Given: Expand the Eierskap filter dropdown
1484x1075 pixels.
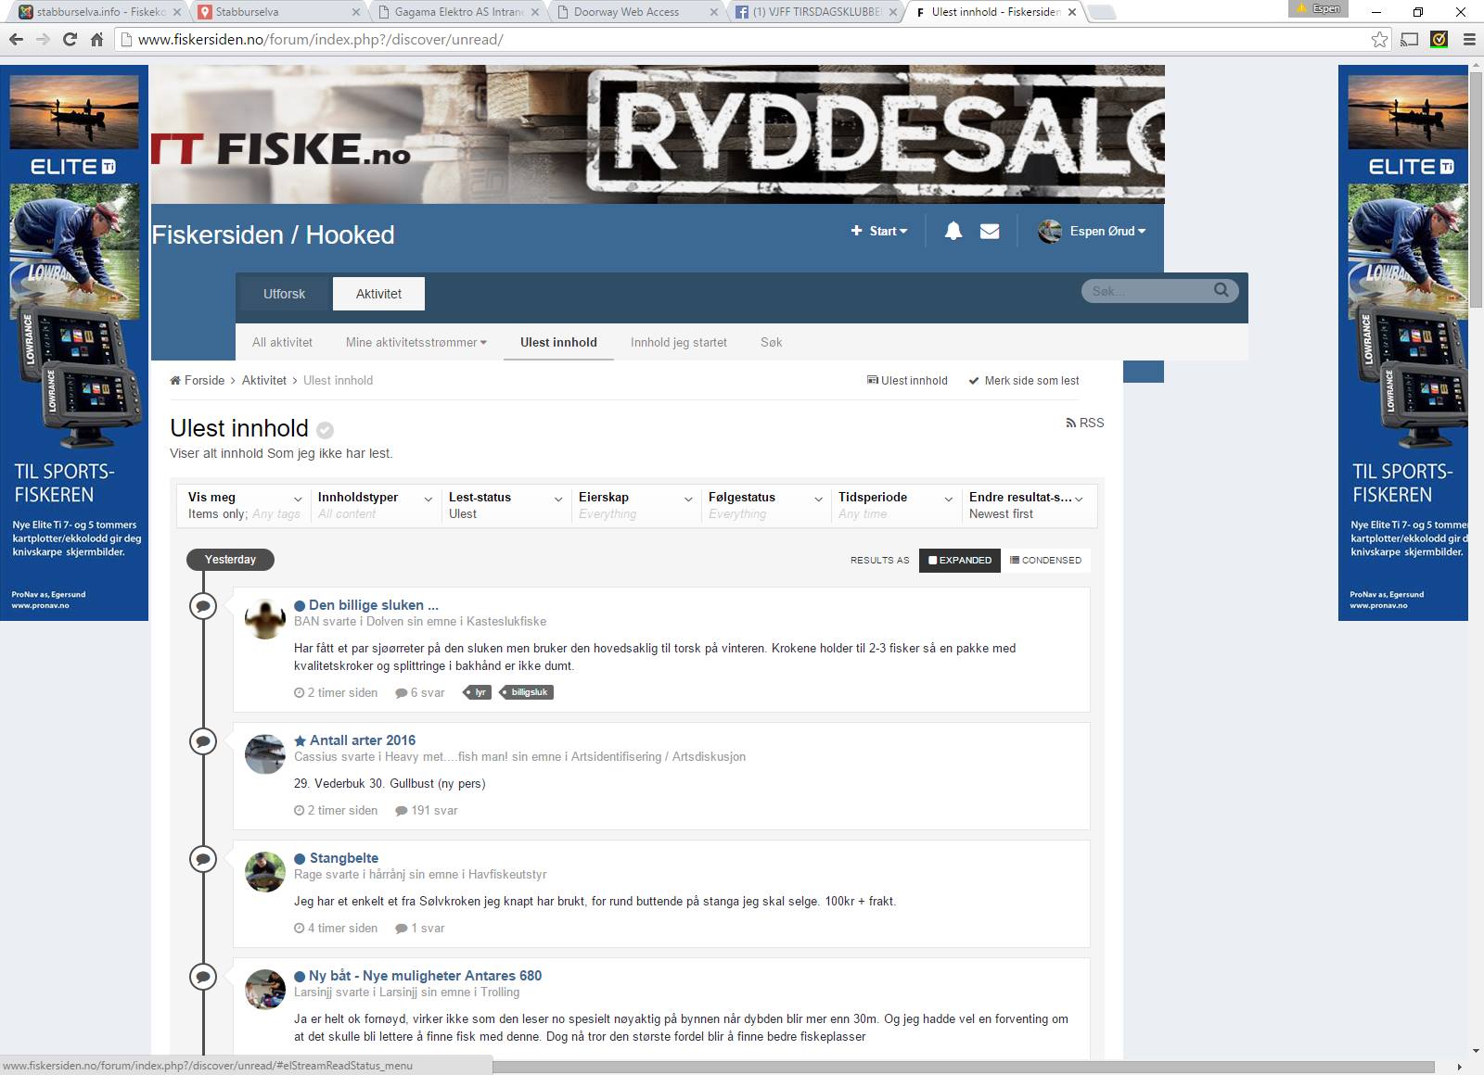Looking at the screenshot, I should tap(635, 505).
